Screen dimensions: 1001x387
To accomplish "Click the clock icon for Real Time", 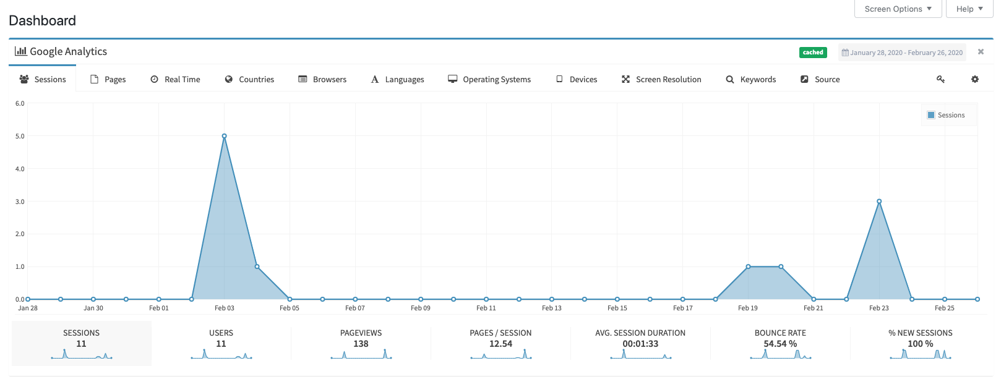I will 154,79.
